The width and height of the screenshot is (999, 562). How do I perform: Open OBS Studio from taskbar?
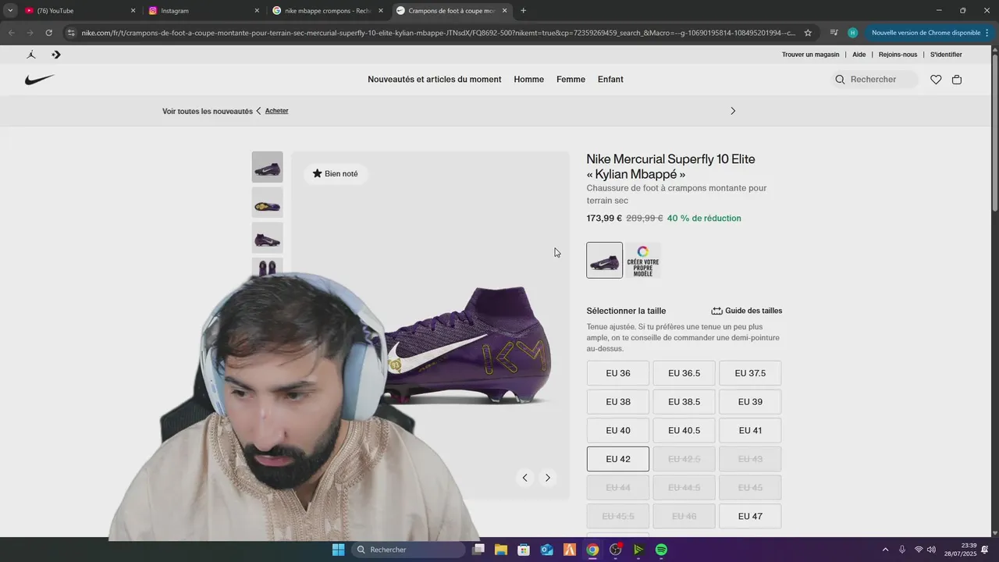pos(616,550)
